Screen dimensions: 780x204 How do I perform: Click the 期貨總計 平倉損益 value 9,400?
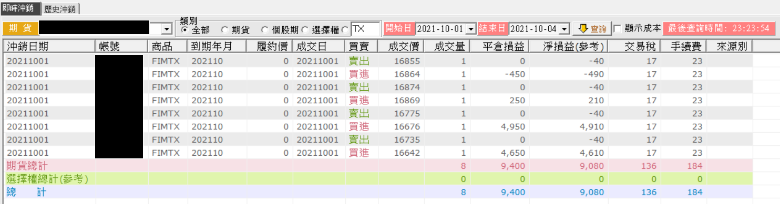pyautogui.click(x=514, y=166)
